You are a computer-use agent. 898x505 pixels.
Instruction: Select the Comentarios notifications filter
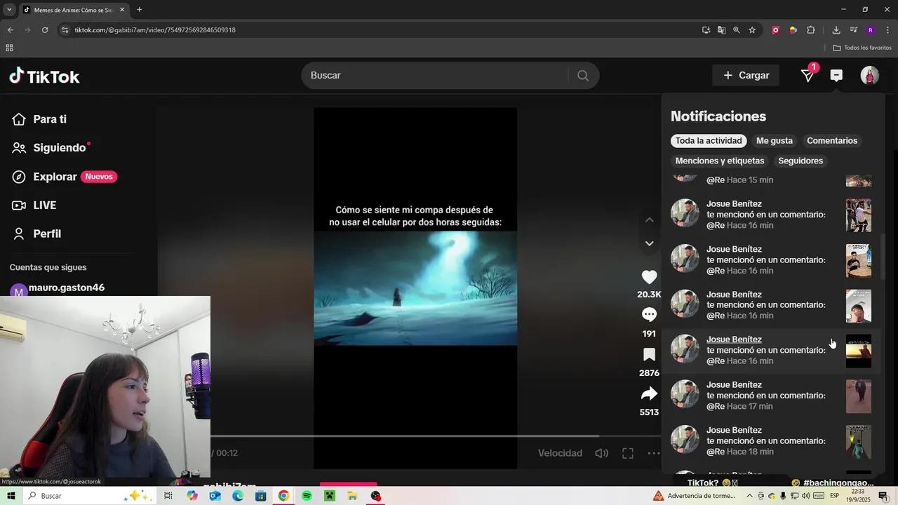[832, 141]
